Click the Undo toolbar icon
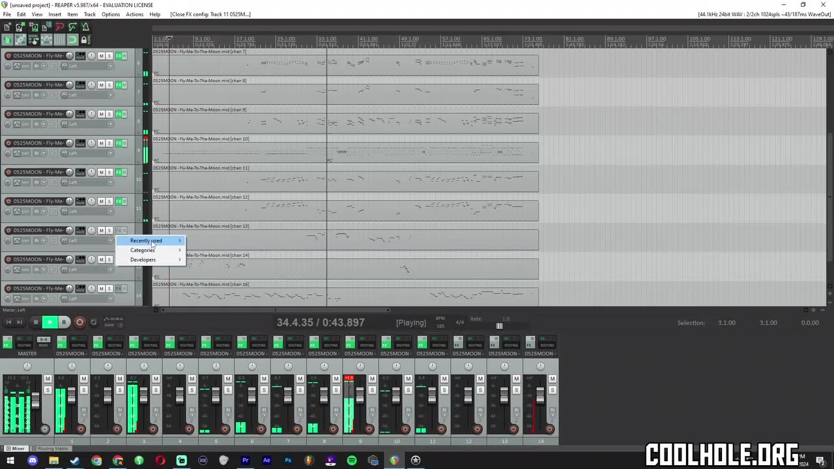 (60, 27)
